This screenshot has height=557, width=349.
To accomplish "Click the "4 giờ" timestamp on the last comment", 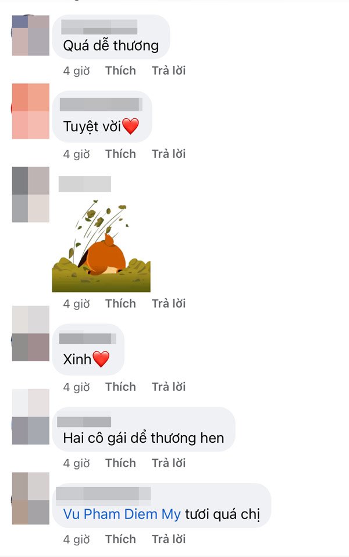I will pos(77,540).
